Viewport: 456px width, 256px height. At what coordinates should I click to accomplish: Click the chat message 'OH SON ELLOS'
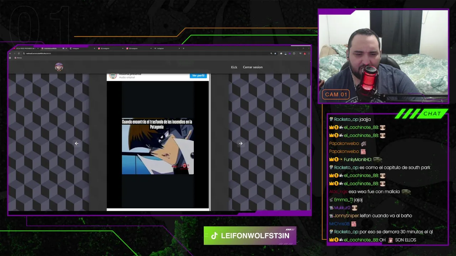pyautogui.click(x=398, y=240)
